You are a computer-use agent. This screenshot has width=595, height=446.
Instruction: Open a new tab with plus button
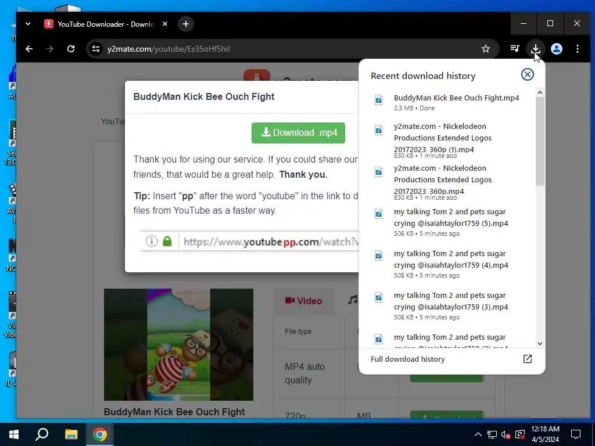click(x=185, y=24)
